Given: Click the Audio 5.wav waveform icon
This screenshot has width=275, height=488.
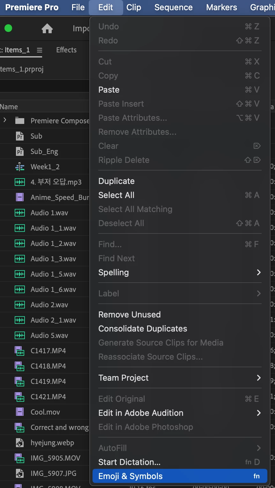Looking at the screenshot, I should [x=20, y=335].
